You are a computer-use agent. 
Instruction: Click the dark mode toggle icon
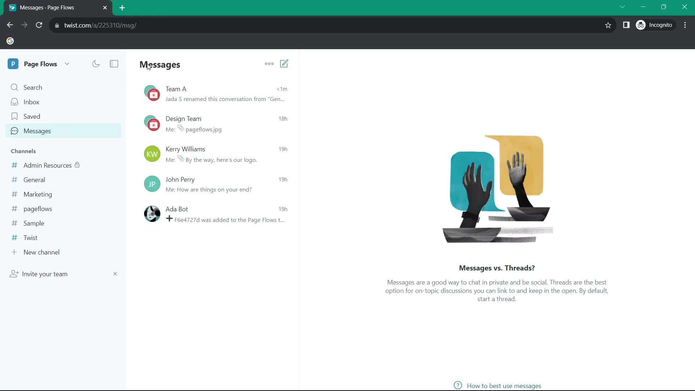(96, 63)
